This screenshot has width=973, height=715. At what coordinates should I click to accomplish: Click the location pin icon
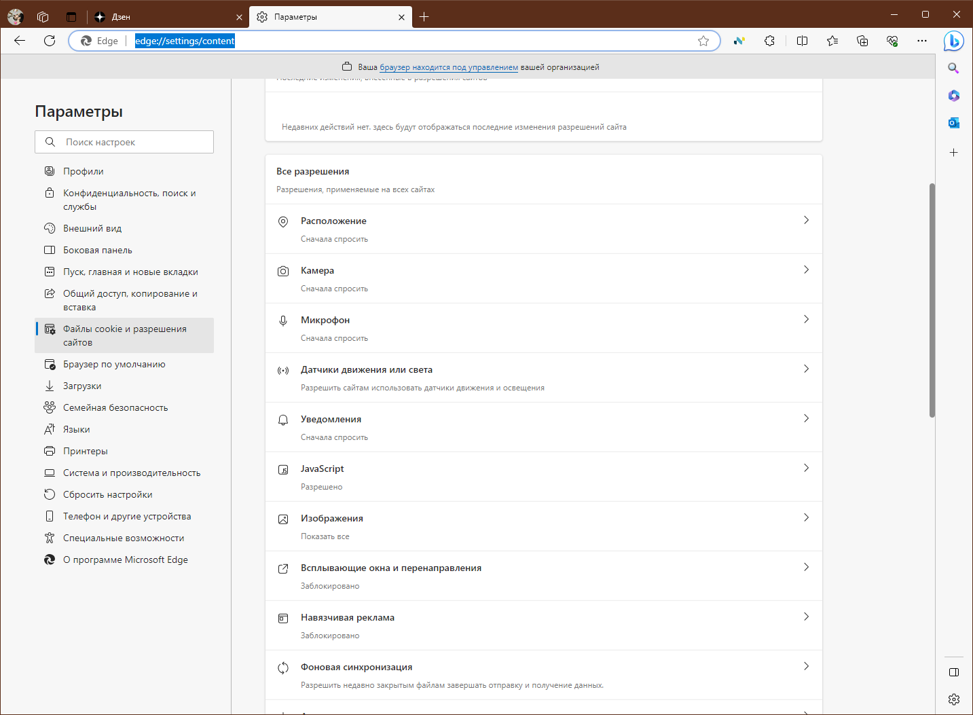coord(283,221)
